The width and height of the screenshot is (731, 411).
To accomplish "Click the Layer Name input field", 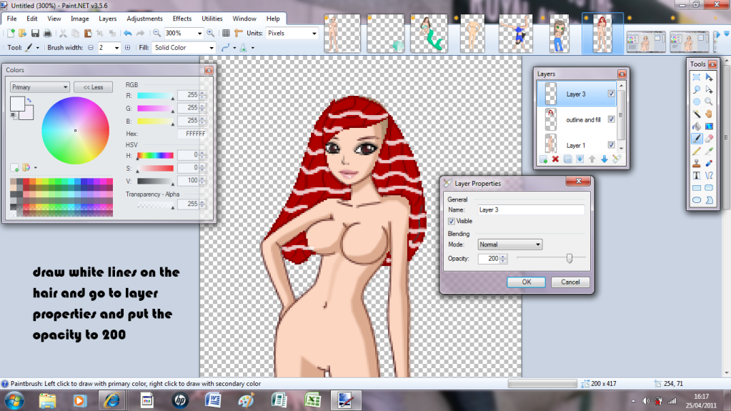I will point(531,210).
